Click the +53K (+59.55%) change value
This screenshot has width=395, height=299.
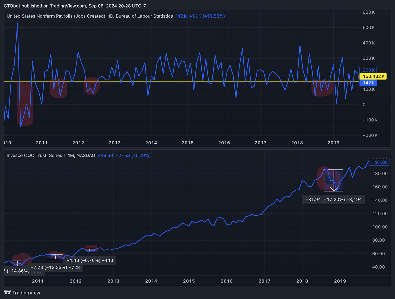point(207,16)
